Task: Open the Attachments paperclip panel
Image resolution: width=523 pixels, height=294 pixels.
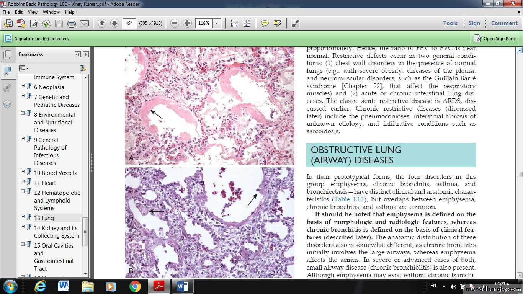Action: [x=7, y=88]
